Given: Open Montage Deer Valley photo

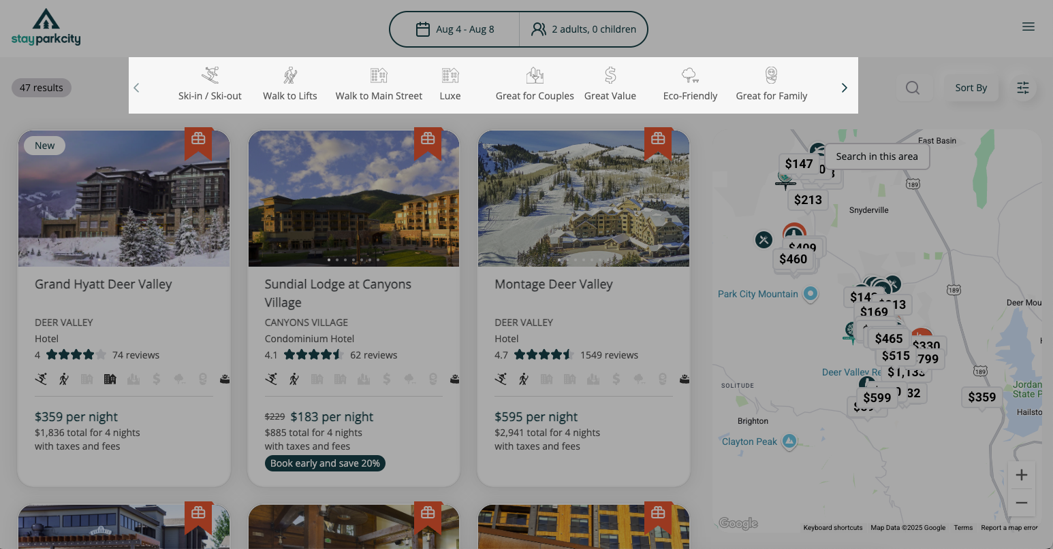Looking at the screenshot, I should pyautogui.click(x=584, y=199).
